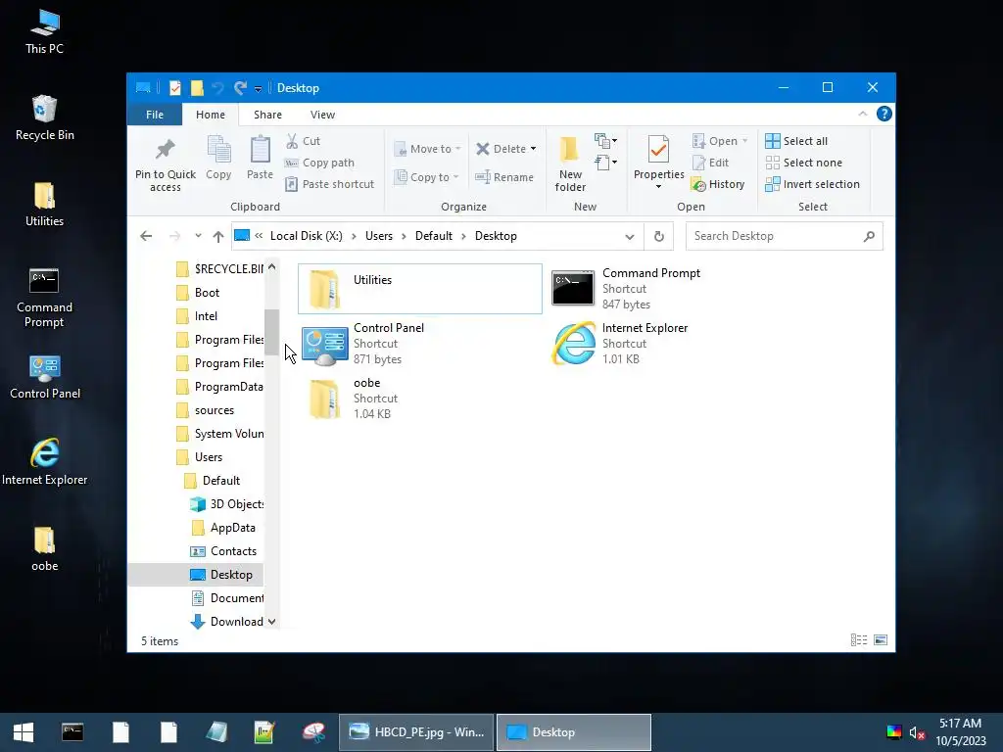Open Quick Access Toolbar customize dropdown

pyautogui.click(x=258, y=89)
